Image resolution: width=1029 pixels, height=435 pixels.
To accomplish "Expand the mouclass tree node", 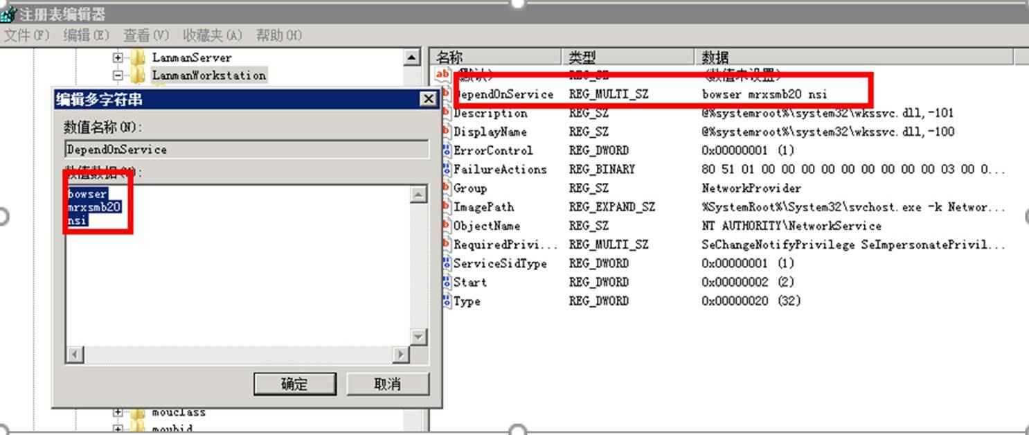I will pos(118,412).
